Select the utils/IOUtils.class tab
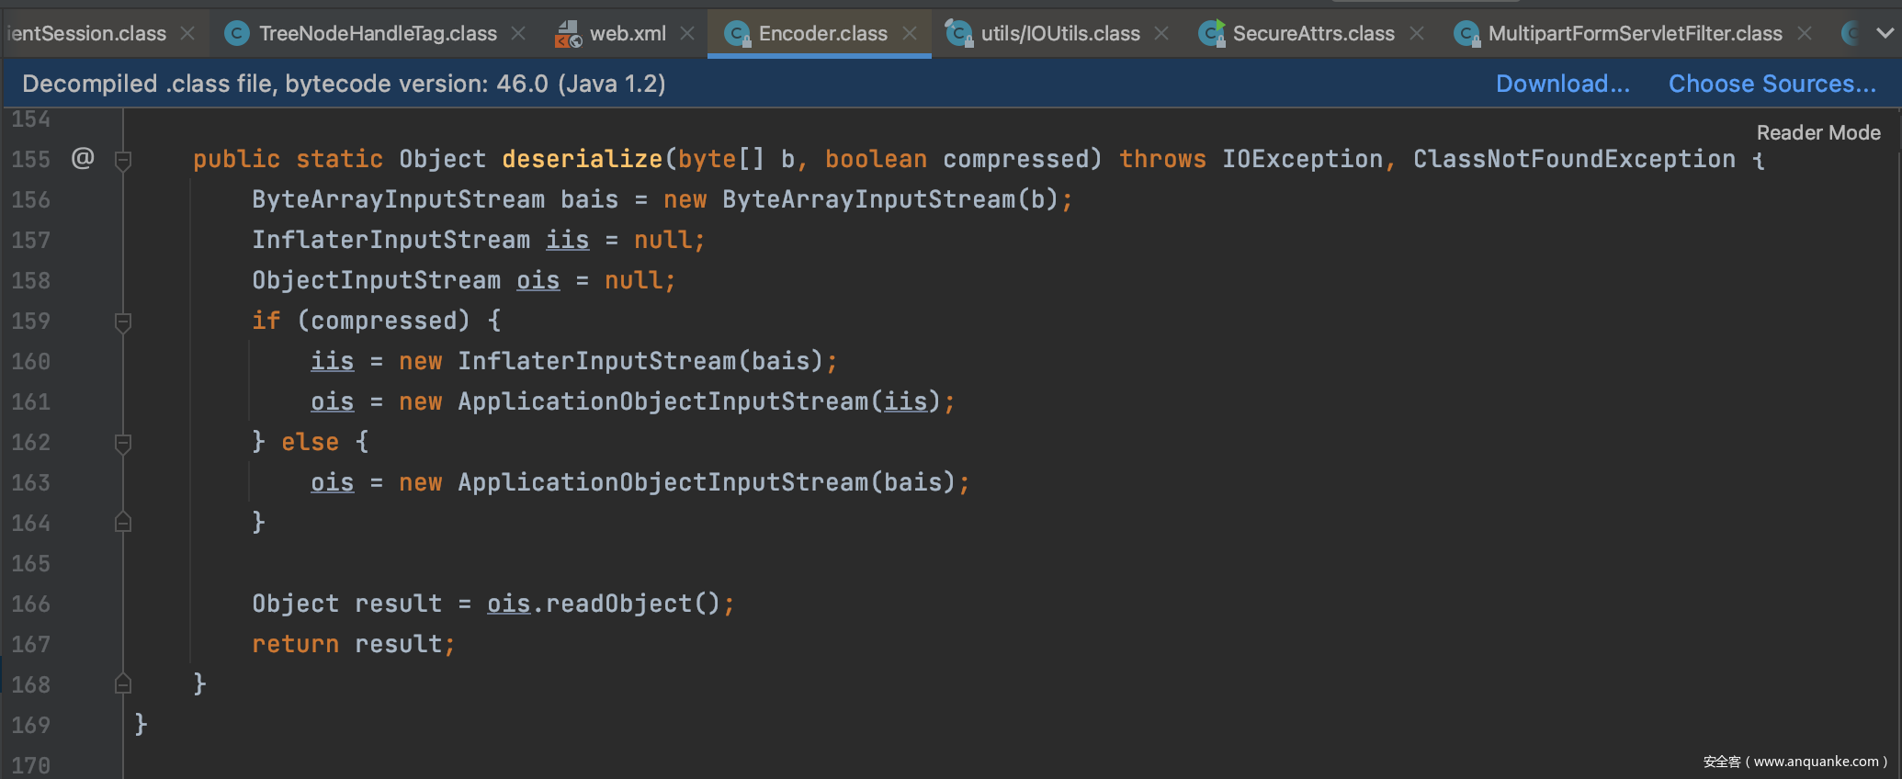Image resolution: width=1902 pixels, height=779 pixels. [x=1059, y=34]
